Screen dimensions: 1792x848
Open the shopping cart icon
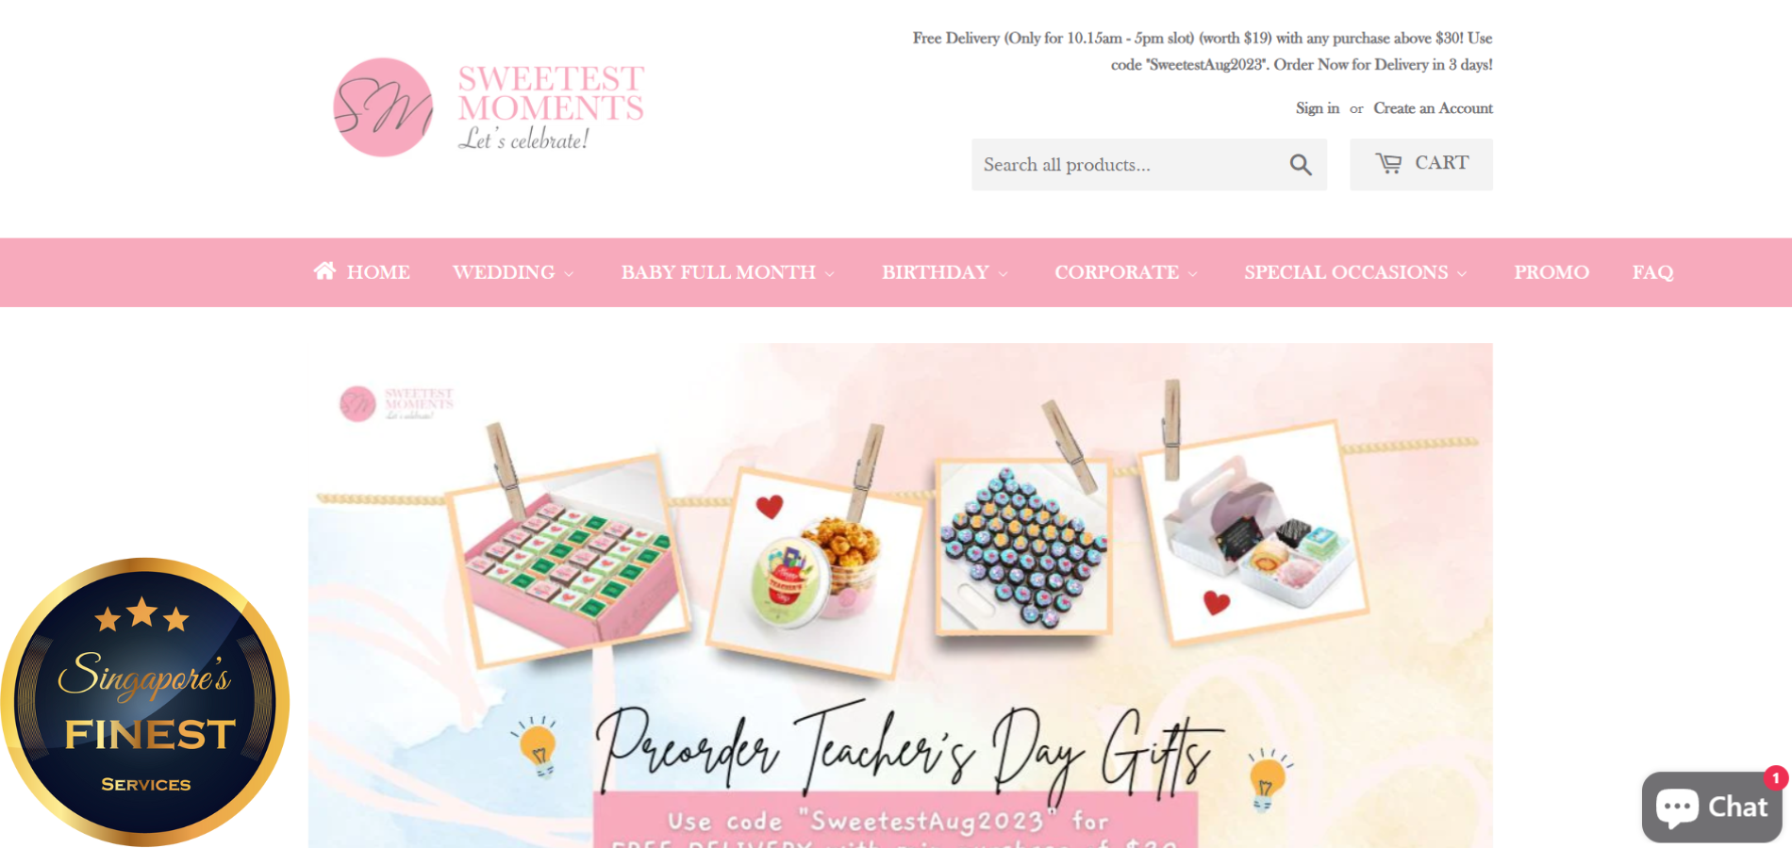(x=1388, y=163)
